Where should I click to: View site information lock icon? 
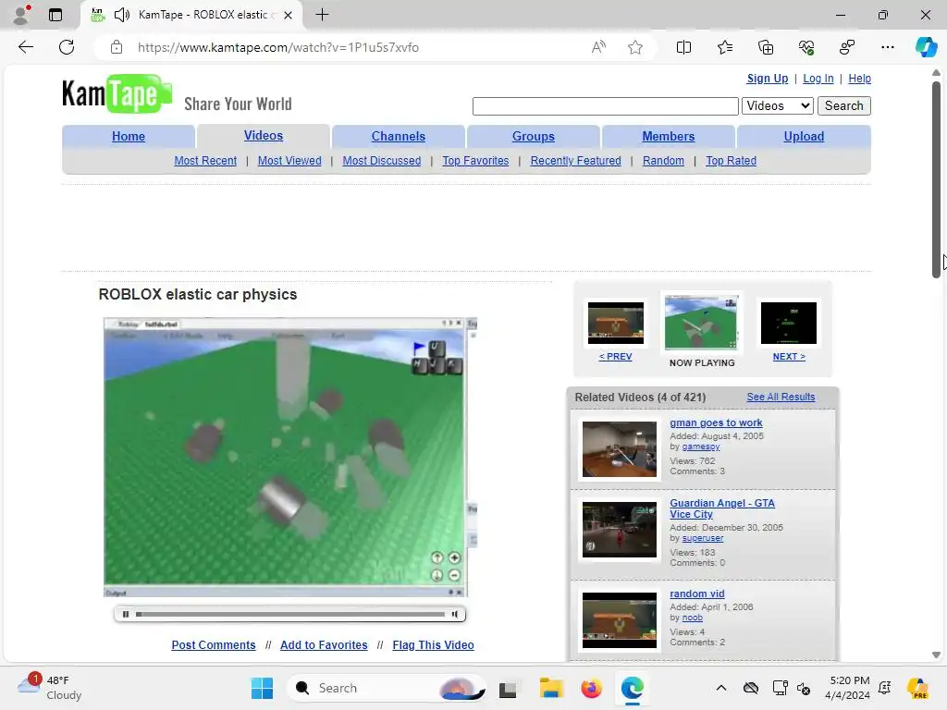point(117,47)
